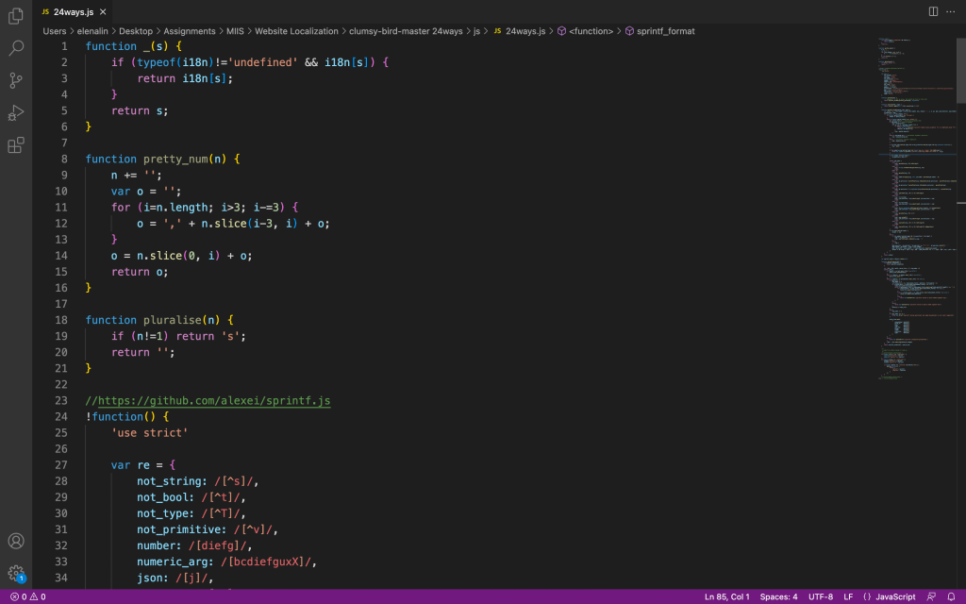Screen dimensions: 966x604
Task: Change the LF end-of-line setting
Action: click(x=848, y=596)
